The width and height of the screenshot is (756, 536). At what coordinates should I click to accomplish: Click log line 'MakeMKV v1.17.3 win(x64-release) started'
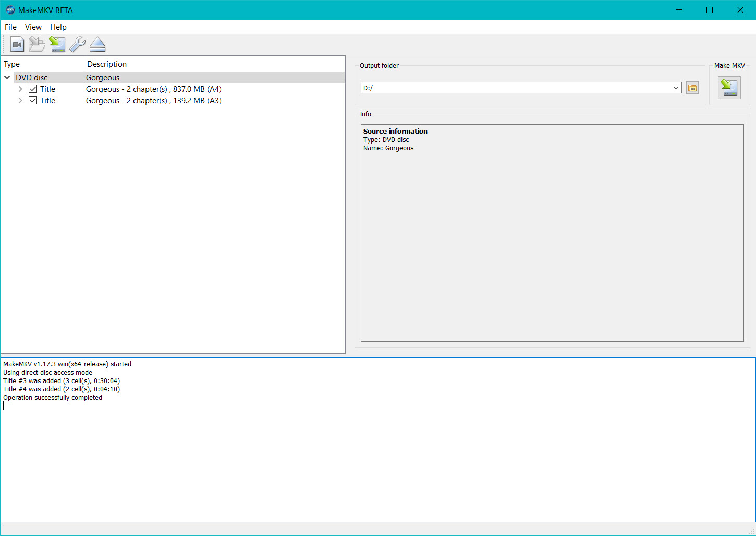[x=67, y=364]
